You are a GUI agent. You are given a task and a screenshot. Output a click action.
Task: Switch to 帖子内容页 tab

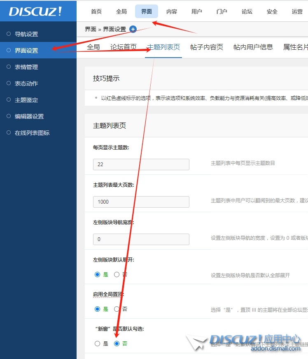[x=206, y=47]
